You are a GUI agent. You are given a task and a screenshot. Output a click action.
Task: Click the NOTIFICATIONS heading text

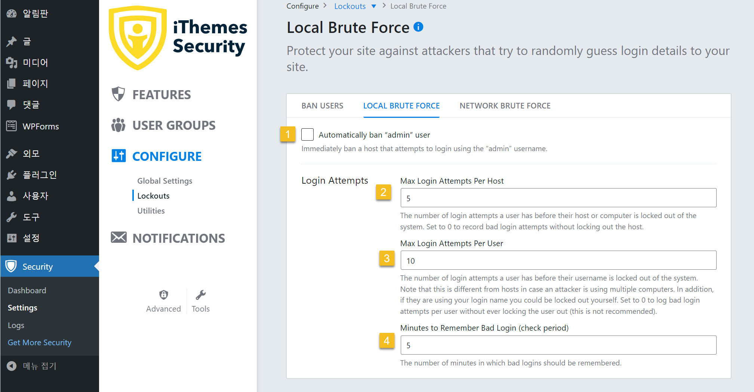pos(179,238)
